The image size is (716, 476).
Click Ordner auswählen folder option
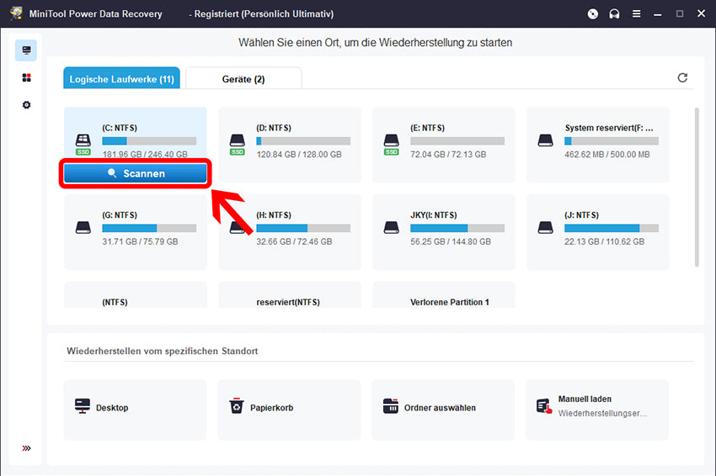[443, 409]
